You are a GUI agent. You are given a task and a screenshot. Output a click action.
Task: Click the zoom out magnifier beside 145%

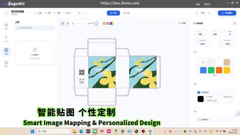tap(197, 13)
